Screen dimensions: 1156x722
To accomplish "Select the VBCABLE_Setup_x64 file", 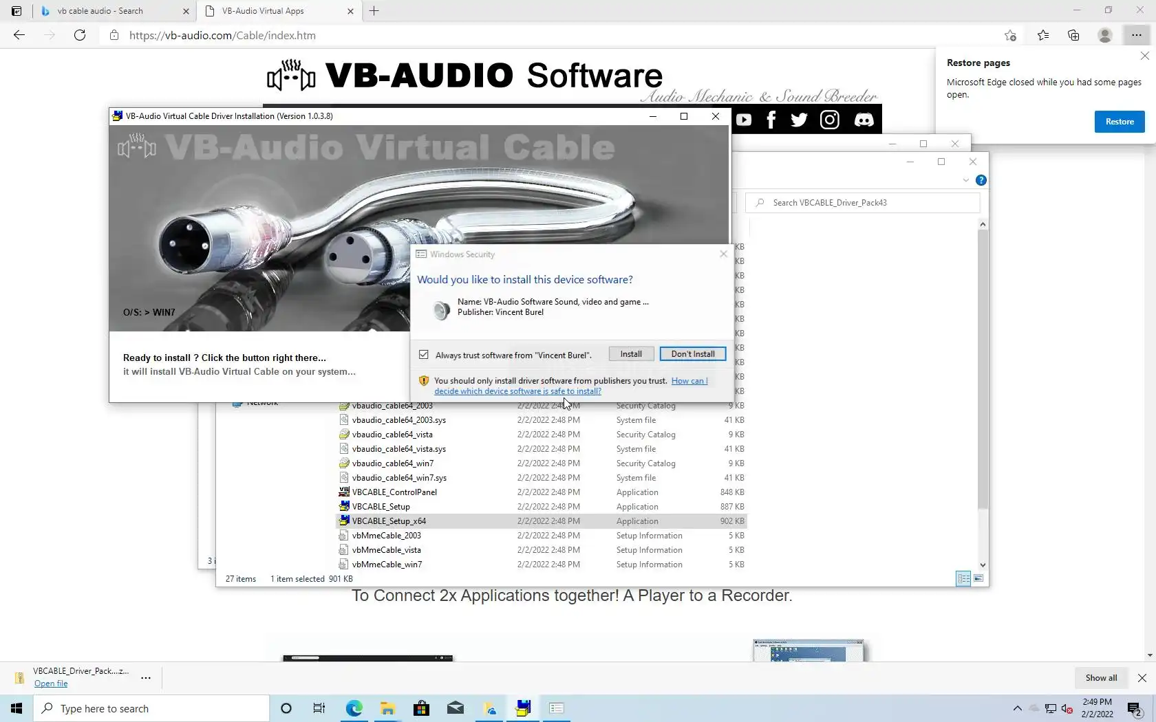I will (541, 521).
